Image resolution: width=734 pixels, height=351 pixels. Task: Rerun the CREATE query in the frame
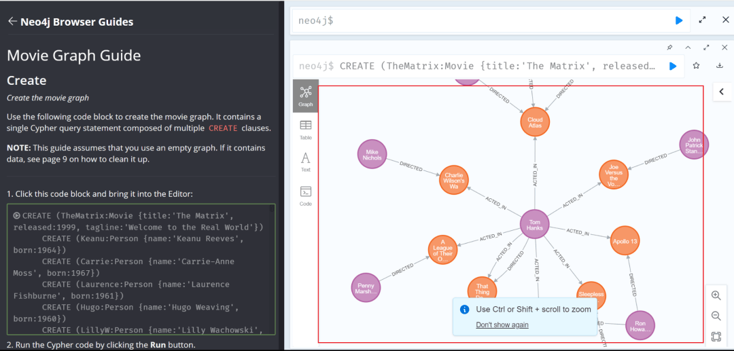point(673,66)
